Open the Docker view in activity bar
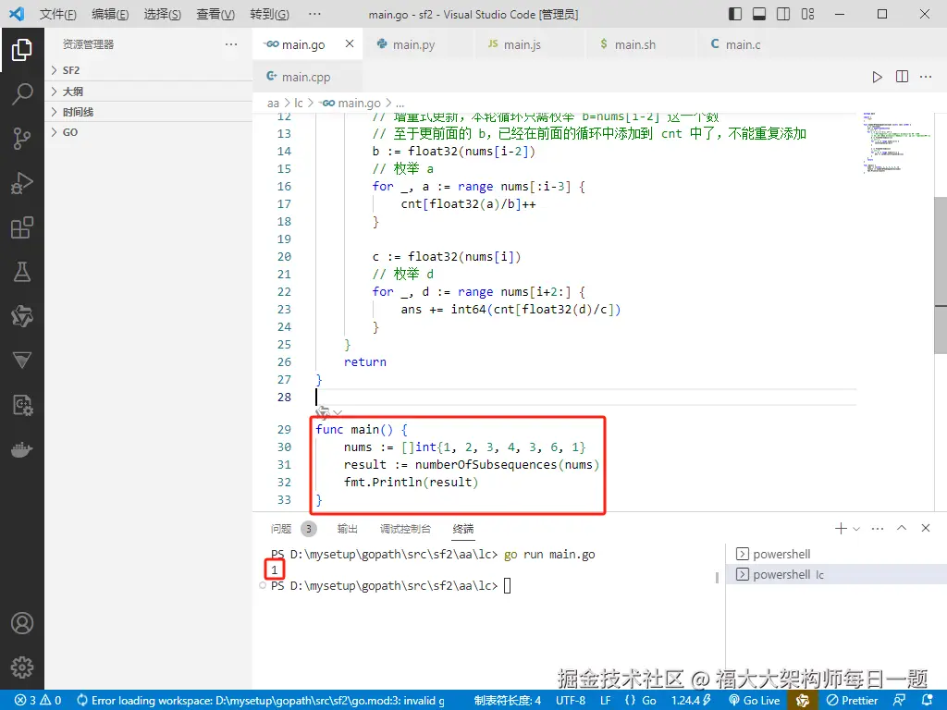947x710 pixels. pyautogui.click(x=22, y=450)
